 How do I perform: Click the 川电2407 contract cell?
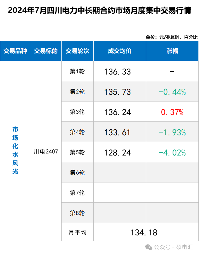click(x=46, y=152)
